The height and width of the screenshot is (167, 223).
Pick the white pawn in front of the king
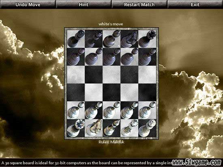pyautogui.click(x=147, y=110)
